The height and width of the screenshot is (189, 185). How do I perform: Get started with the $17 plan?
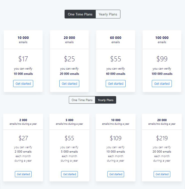coord(23,84)
